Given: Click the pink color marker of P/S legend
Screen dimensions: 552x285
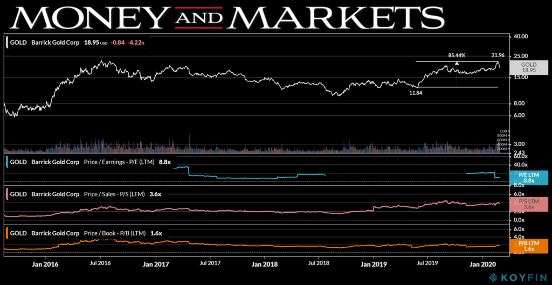Looking at the screenshot, I should click(6, 194).
